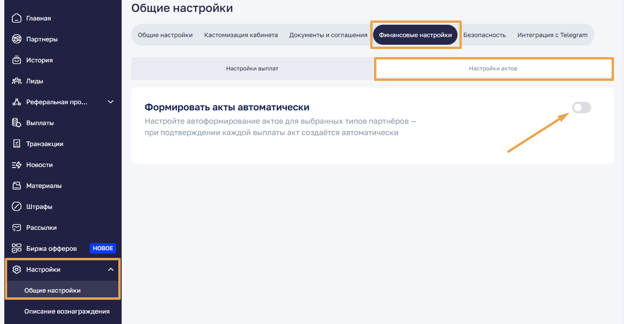Select the Настройки выплат sub-tab
Image resolution: width=624 pixels, height=324 pixels.
(x=252, y=69)
